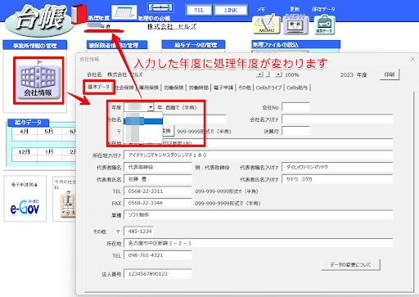This screenshot has height=297, width=419.
Task: Switch to the Cells給与 tab
Action: [297, 88]
